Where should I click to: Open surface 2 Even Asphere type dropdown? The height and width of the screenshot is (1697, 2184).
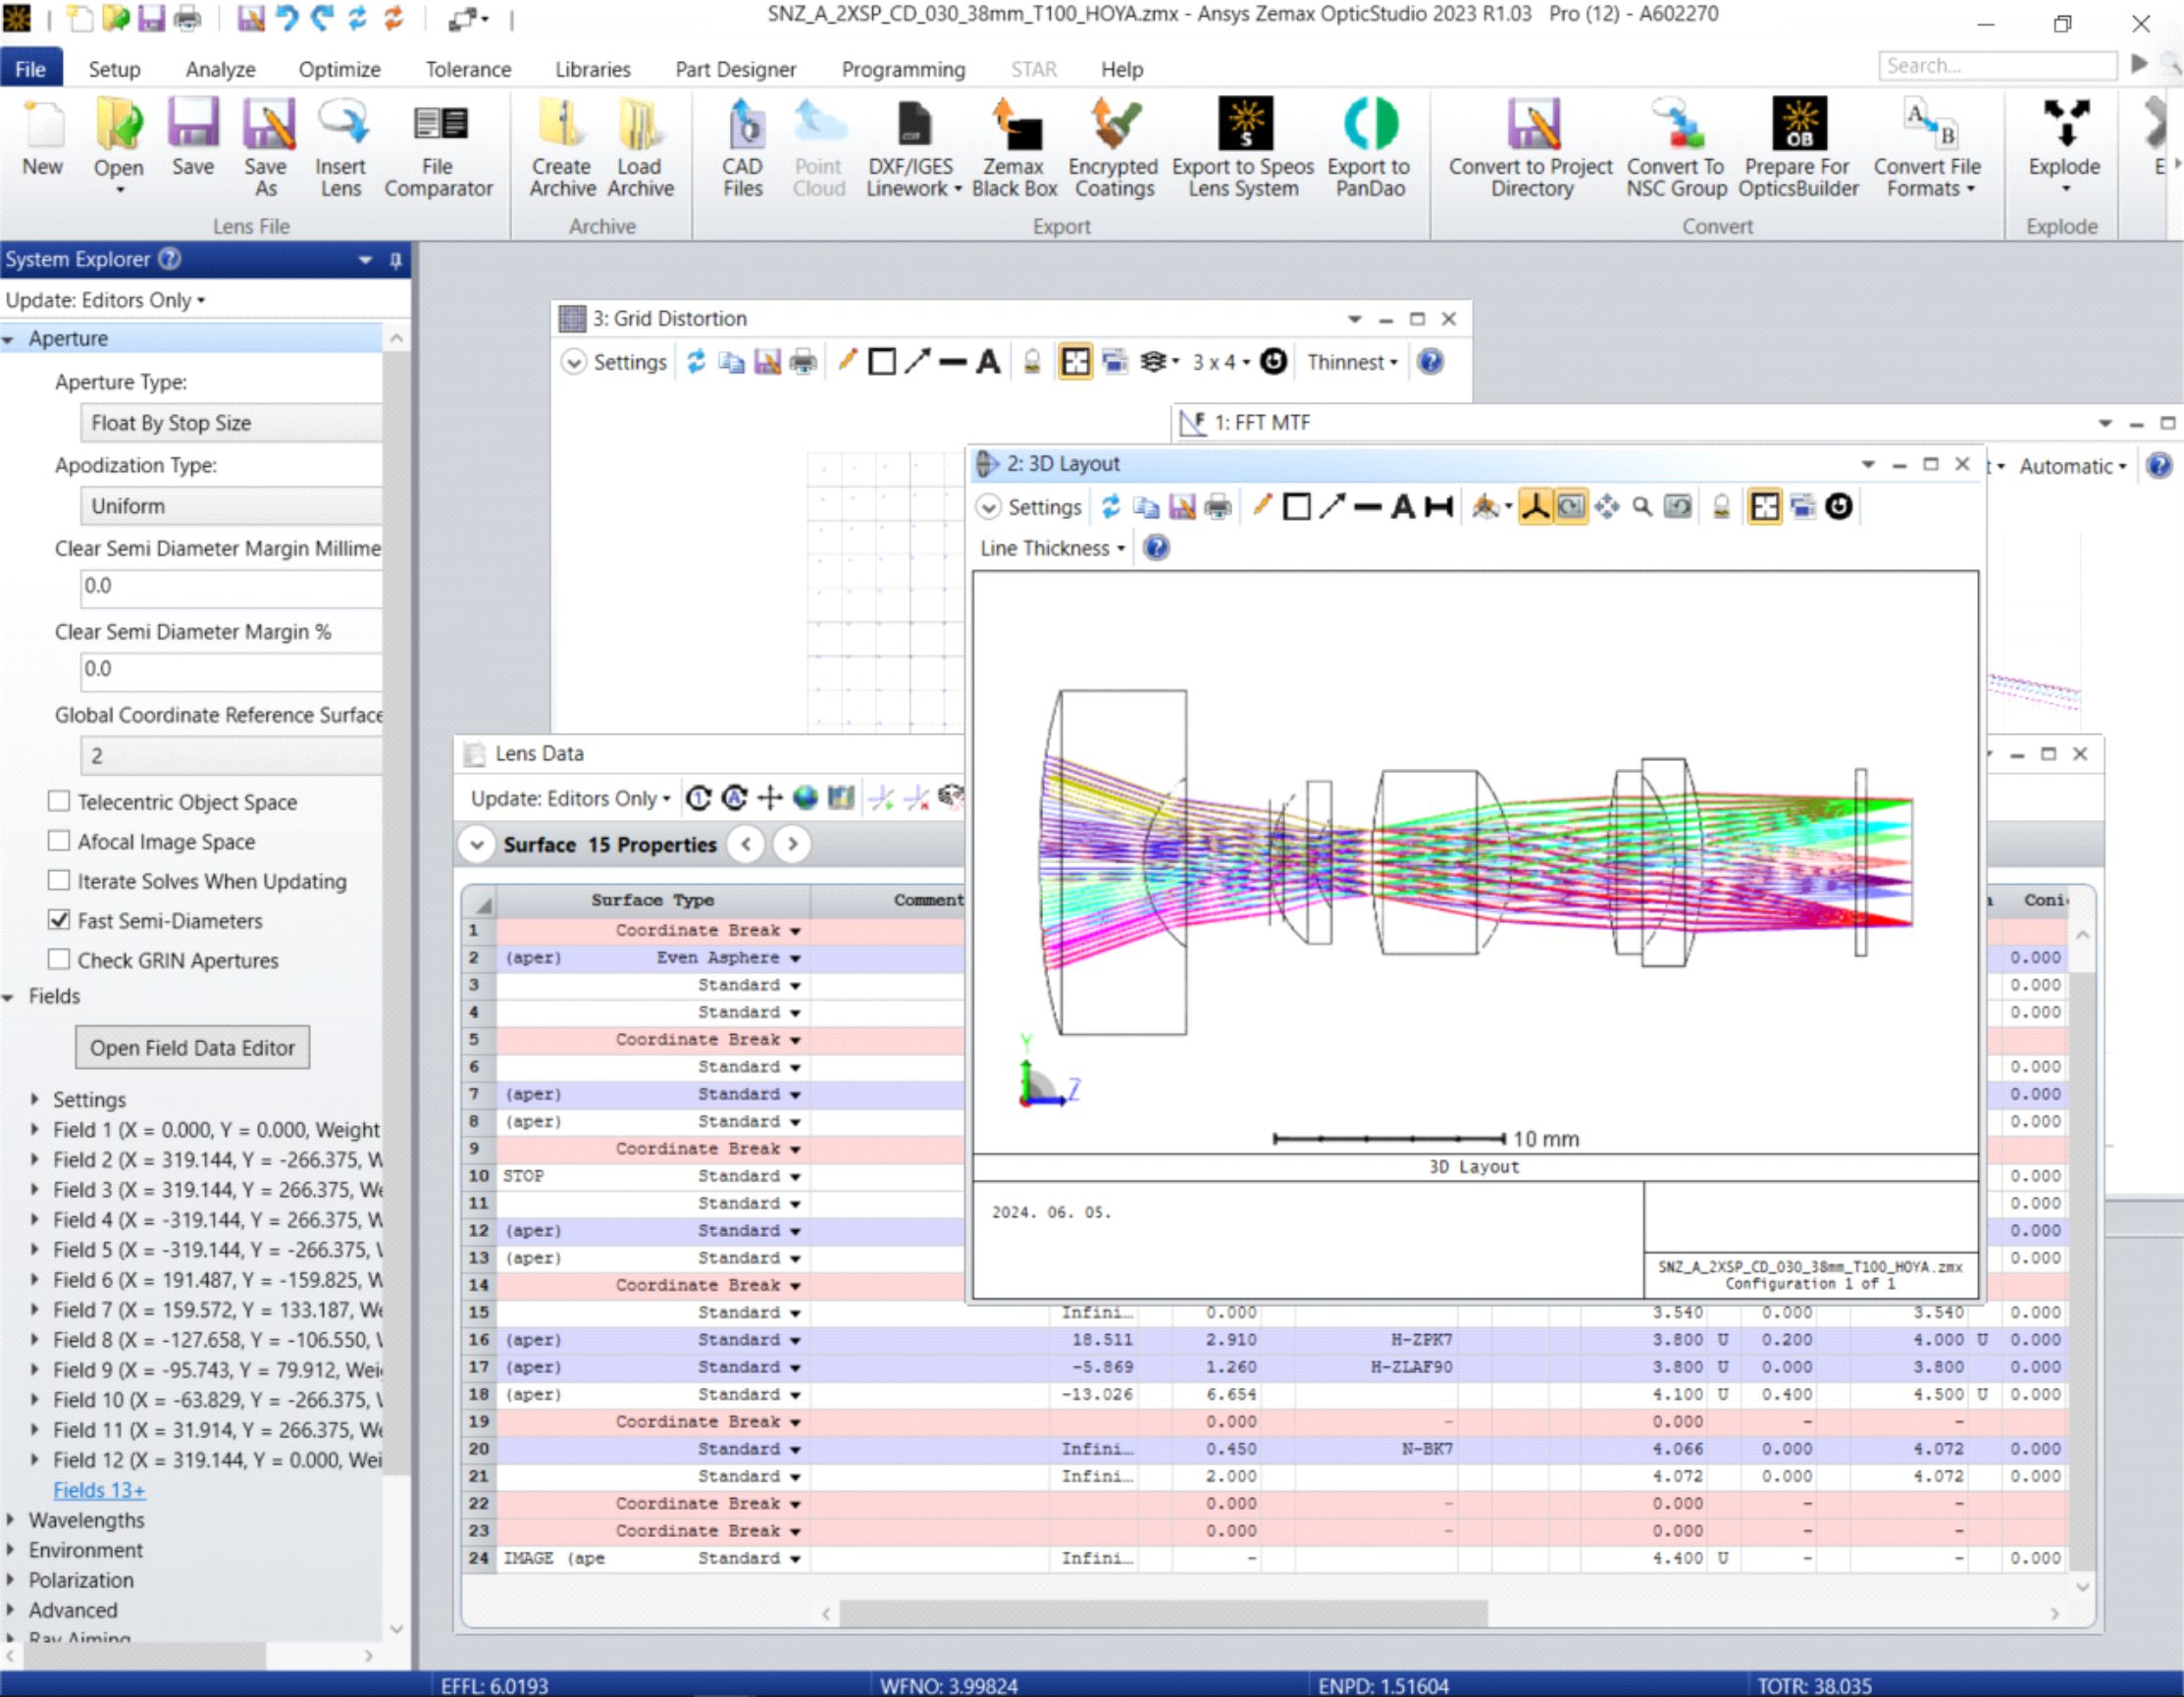click(x=795, y=958)
